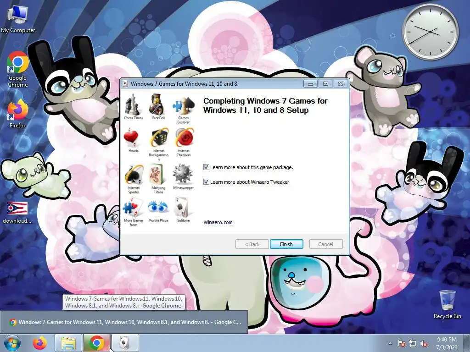Click the FreeCell game icon
Image resolution: width=470 pixels, height=352 pixels.
click(x=157, y=105)
